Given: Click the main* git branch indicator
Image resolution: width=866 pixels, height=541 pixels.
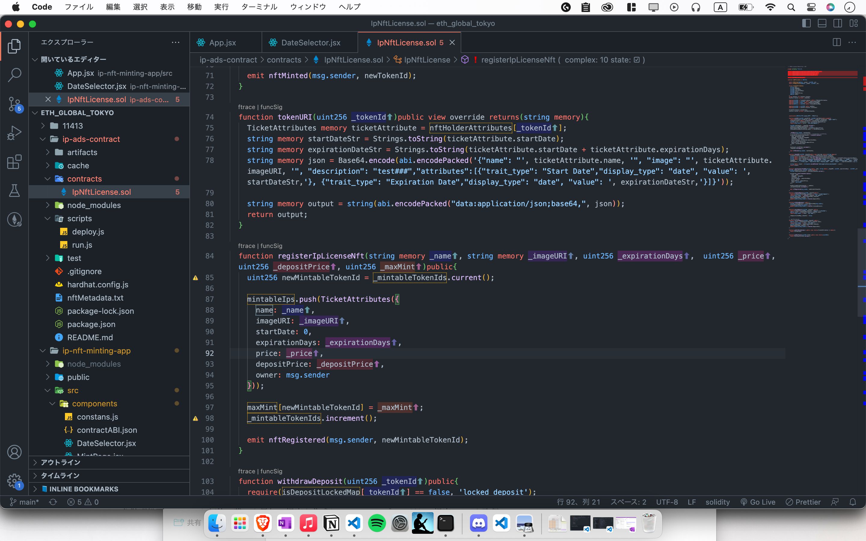Looking at the screenshot, I should 24,502.
